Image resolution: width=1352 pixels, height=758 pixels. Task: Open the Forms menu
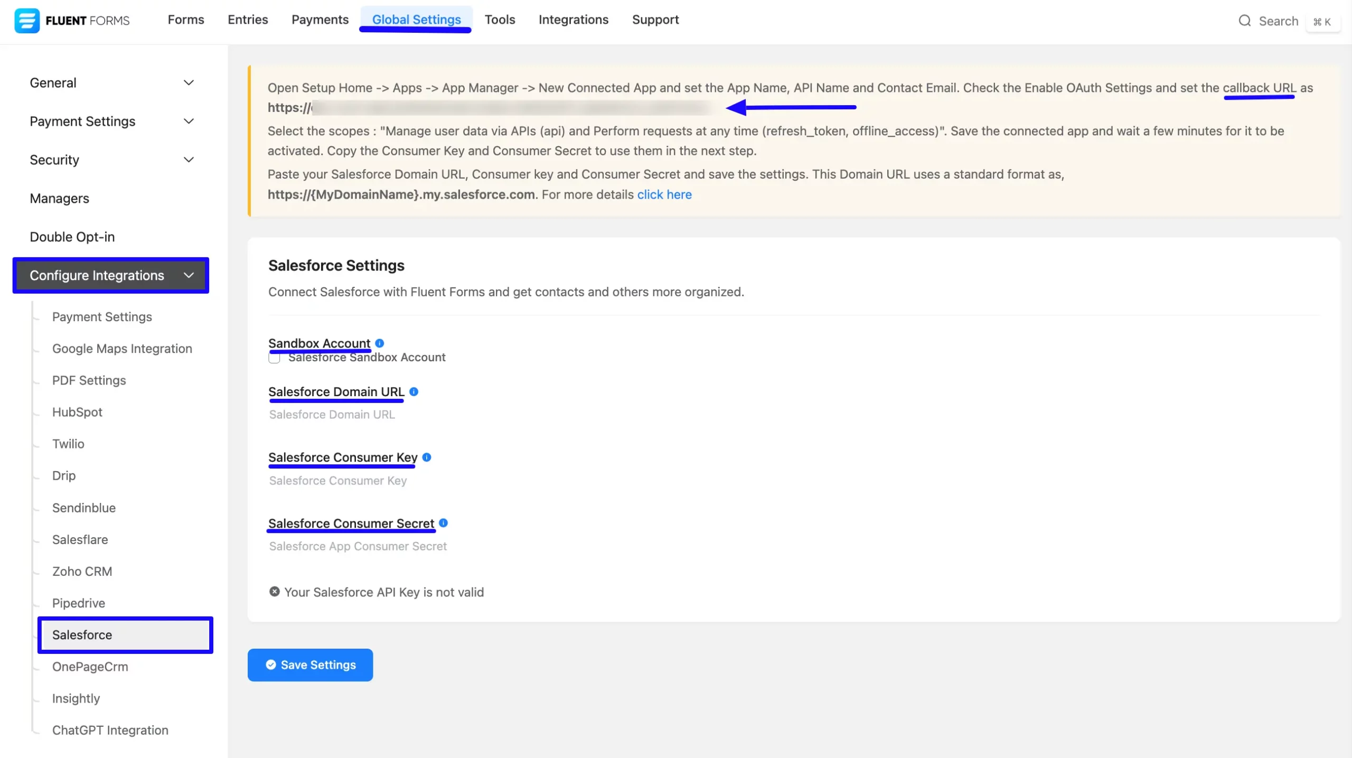click(x=186, y=20)
